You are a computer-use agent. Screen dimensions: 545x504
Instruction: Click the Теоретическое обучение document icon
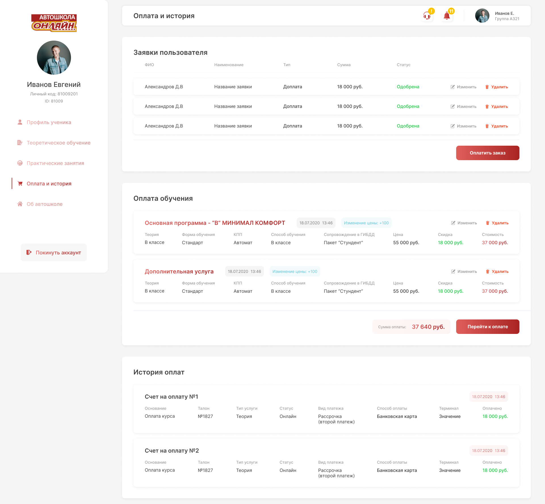coord(20,143)
